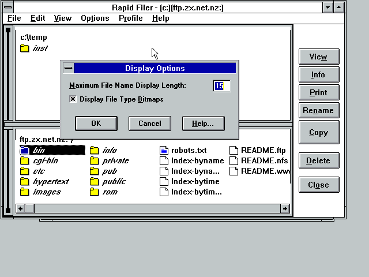Select the Index-bytim... file icon

164,192
